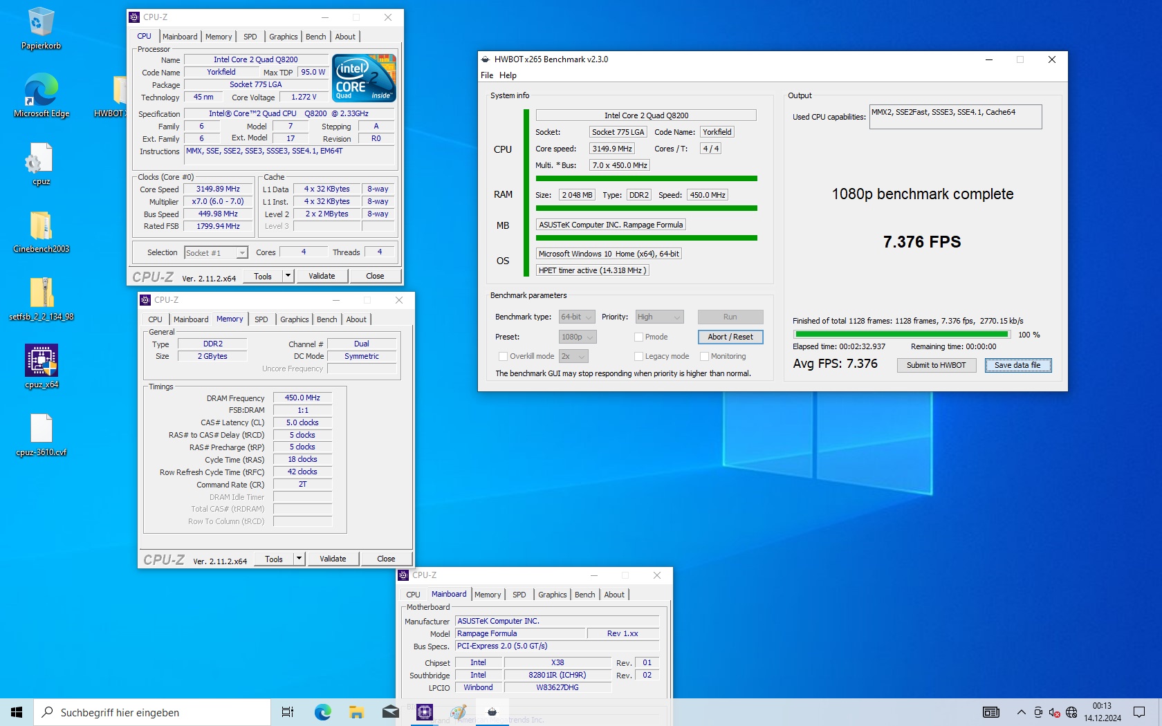Click the 7.376 FPS result text
The width and height of the screenshot is (1162, 726).
922,242
